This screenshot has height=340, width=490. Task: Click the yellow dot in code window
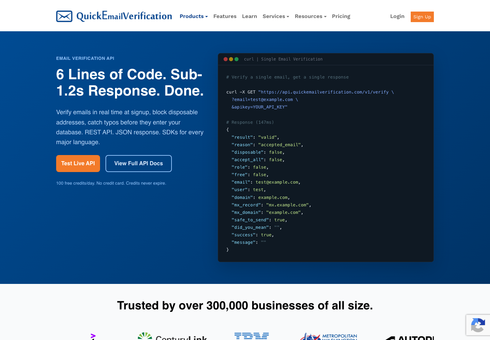(x=231, y=59)
